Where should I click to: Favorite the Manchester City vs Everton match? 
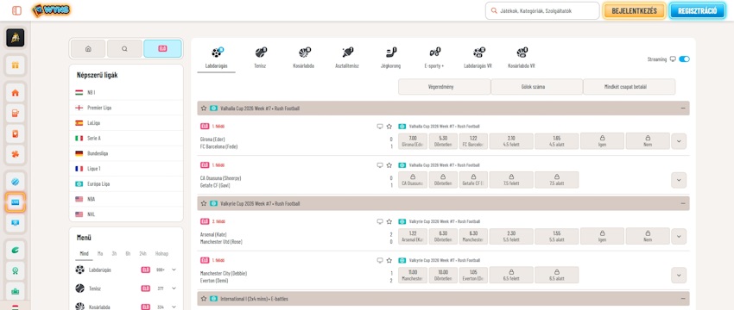pos(389,261)
